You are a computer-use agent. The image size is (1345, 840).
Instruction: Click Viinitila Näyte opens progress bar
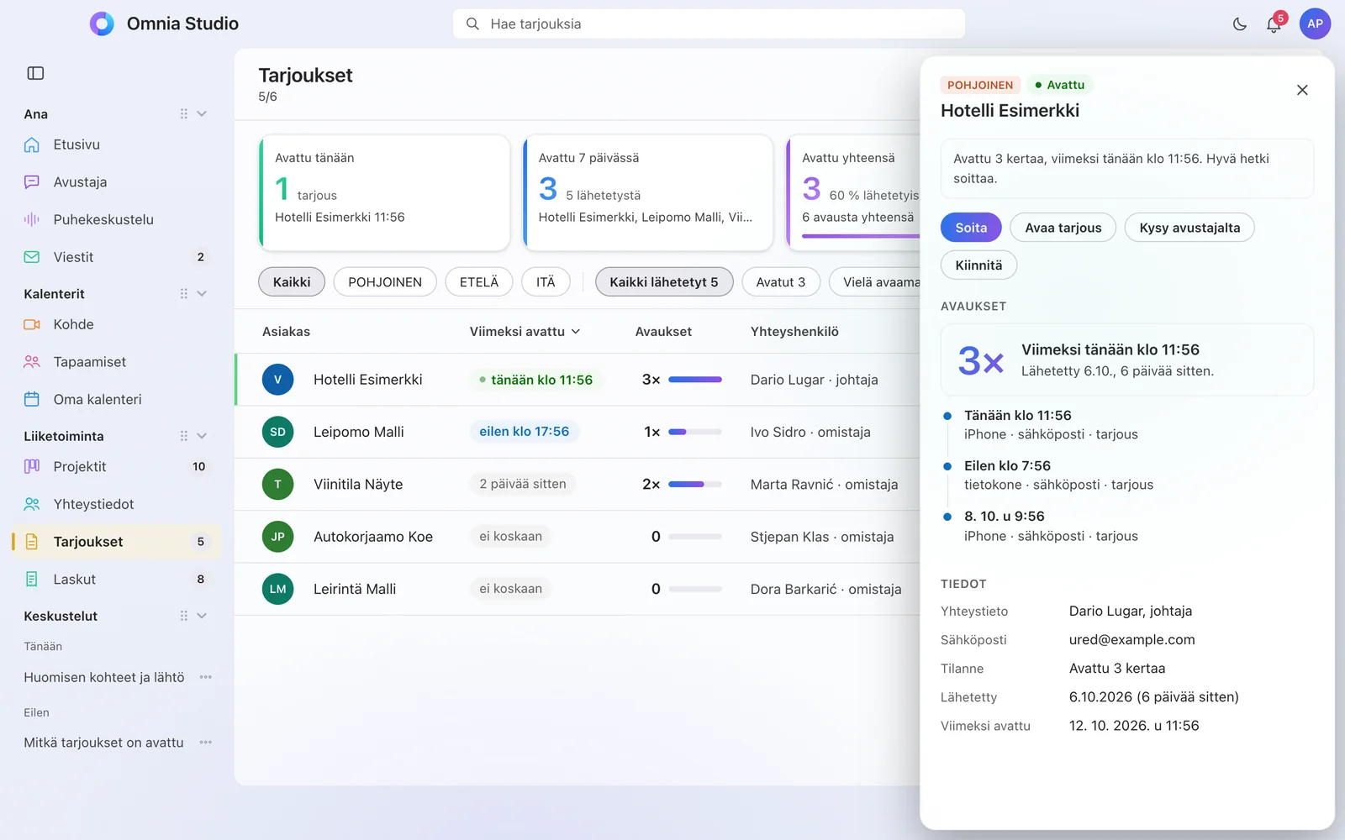(x=695, y=484)
